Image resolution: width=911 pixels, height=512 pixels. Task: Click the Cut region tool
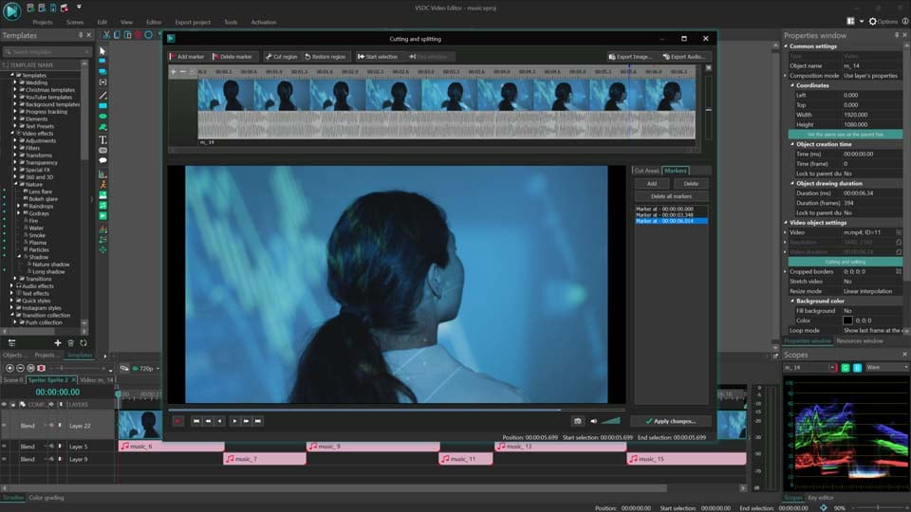281,56
